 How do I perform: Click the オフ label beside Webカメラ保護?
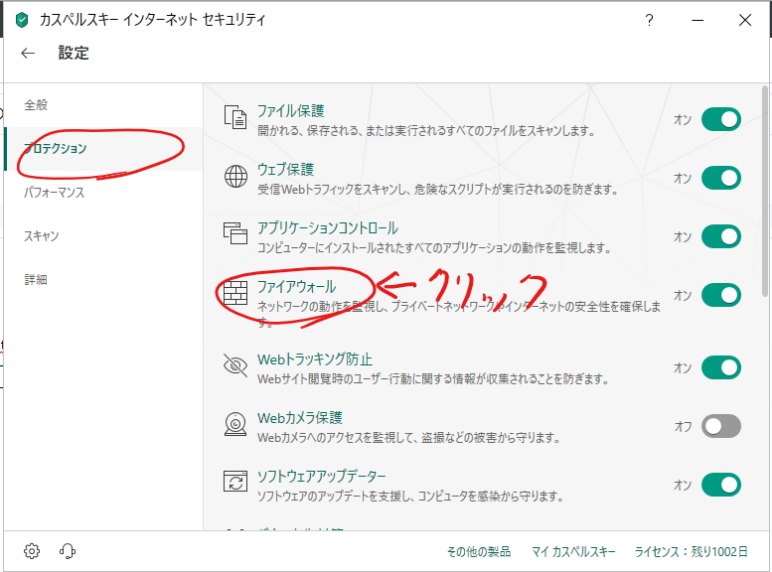tap(683, 426)
